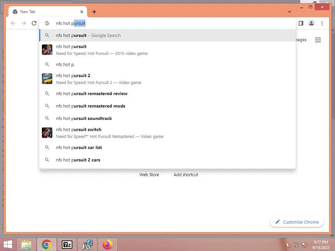
Task: Click the network tray icon
Action: point(296,245)
